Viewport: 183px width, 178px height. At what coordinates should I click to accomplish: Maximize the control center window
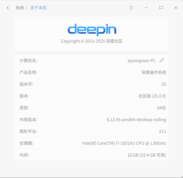(x=161, y=8)
